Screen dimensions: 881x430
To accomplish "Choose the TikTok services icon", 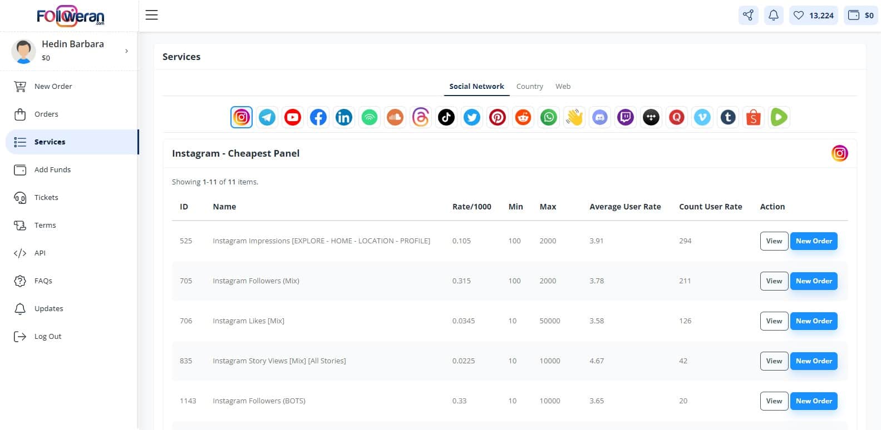I will [446, 117].
